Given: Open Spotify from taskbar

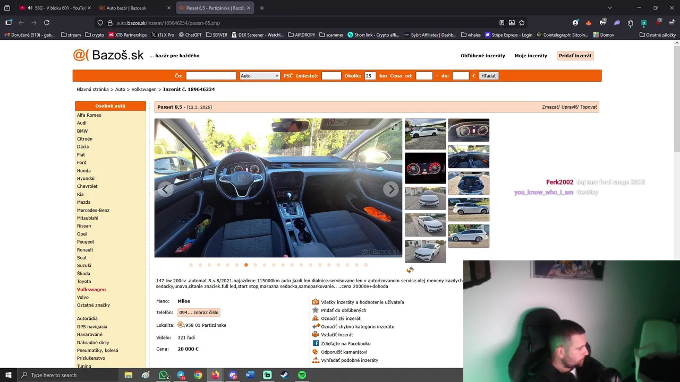Looking at the screenshot, I should (x=302, y=375).
